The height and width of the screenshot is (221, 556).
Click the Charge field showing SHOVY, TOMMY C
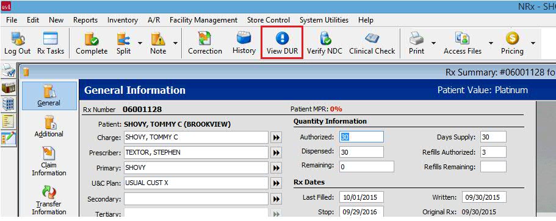pyautogui.click(x=196, y=138)
